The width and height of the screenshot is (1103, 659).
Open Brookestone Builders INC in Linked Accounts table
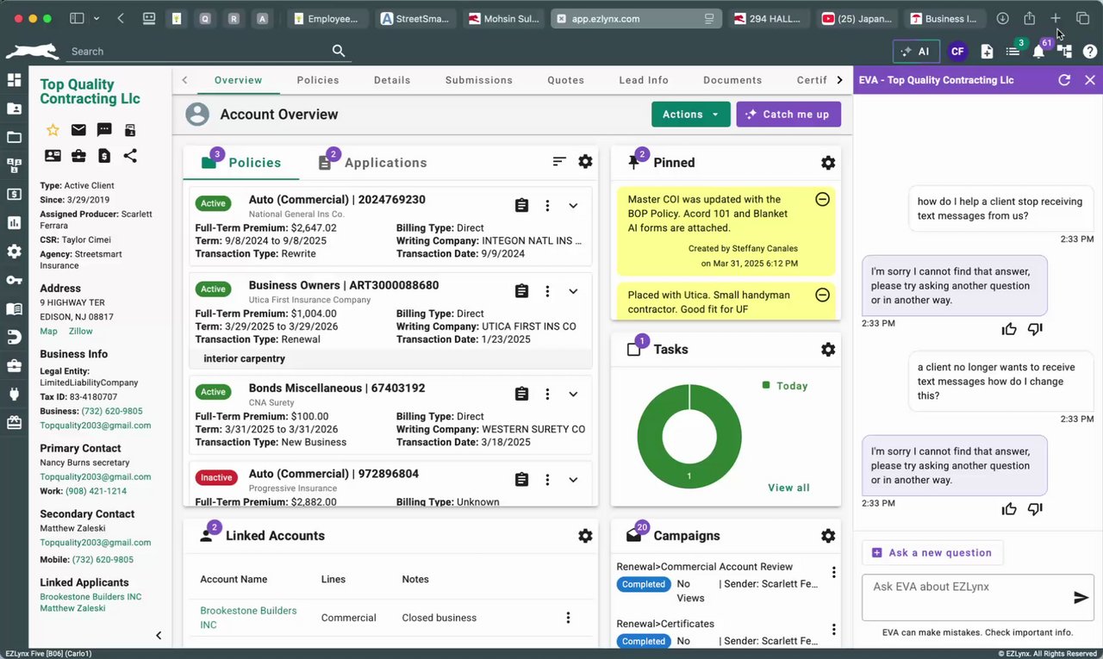tap(248, 618)
